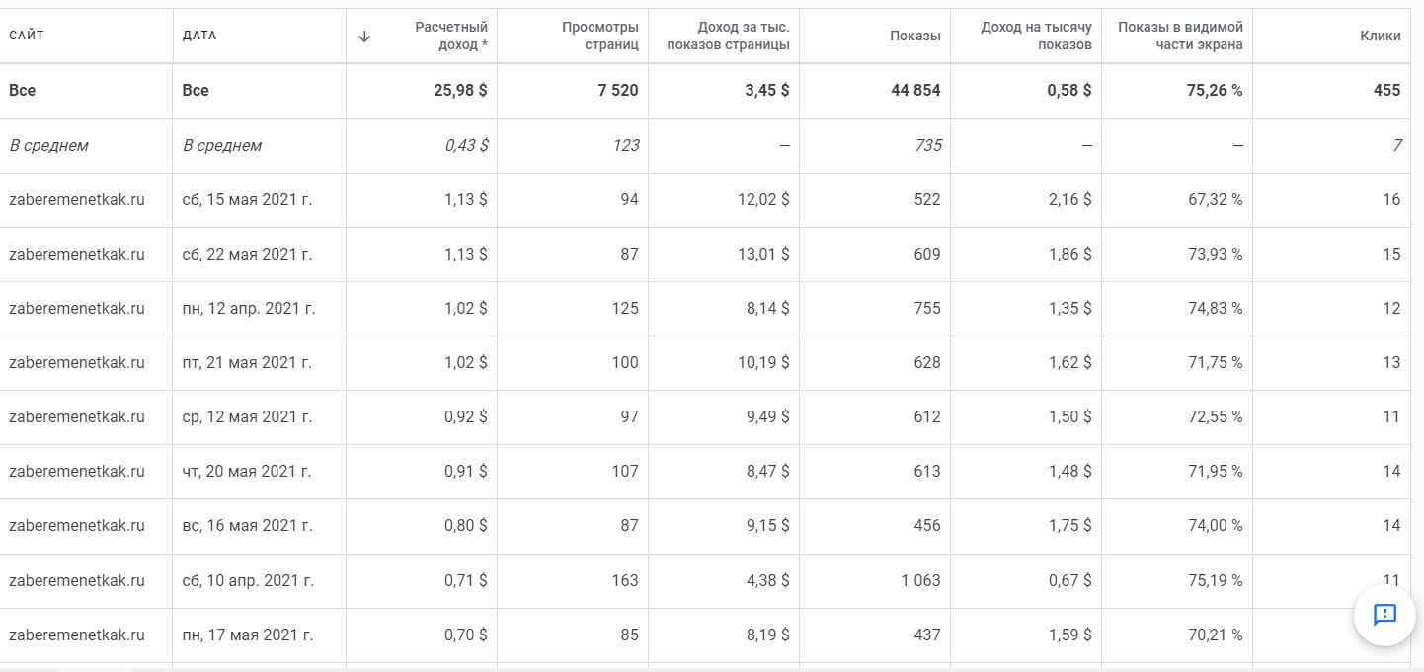Image resolution: width=1424 pixels, height=672 pixels.
Task: Click the date пн, 12 апр. 2021 г.
Action: pos(249,309)
